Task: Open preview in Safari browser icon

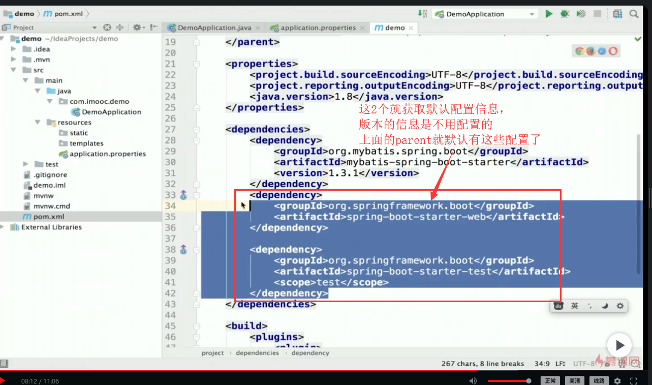Action: coord(602,51)
